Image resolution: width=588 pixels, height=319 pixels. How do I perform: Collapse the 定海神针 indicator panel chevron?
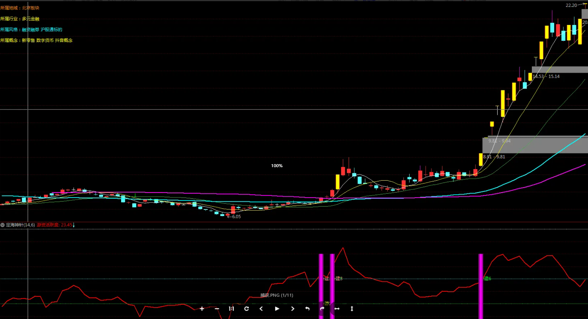pos(3,225)
